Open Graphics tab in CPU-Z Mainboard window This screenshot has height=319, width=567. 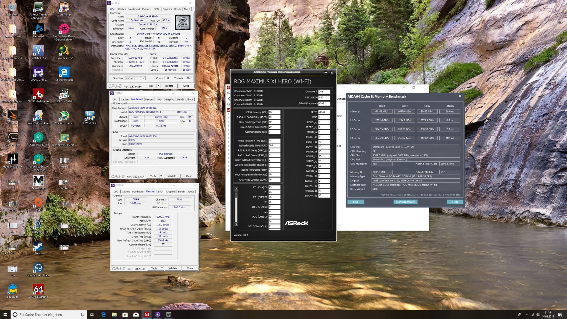(170, 99)
